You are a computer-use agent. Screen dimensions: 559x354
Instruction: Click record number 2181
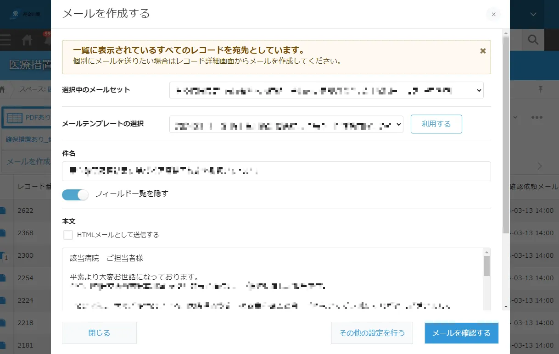[25, 345]
